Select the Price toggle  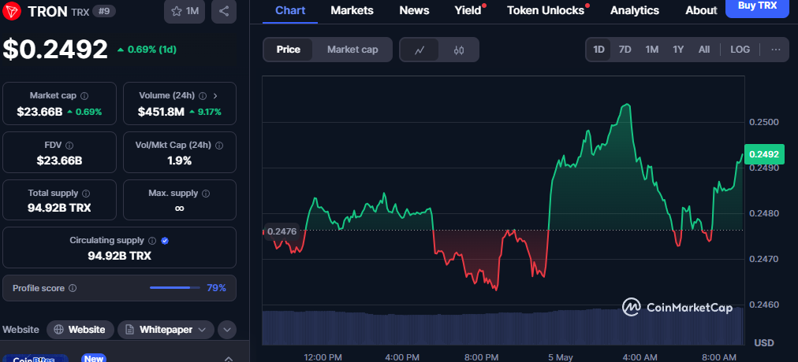288,50
